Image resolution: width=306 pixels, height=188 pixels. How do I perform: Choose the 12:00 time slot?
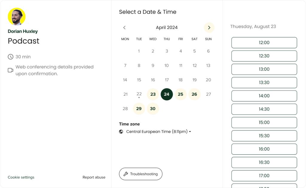[x=264, y=43]
